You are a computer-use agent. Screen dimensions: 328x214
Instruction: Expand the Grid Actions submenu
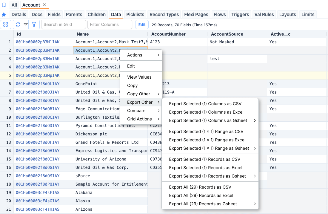(141, 119)
